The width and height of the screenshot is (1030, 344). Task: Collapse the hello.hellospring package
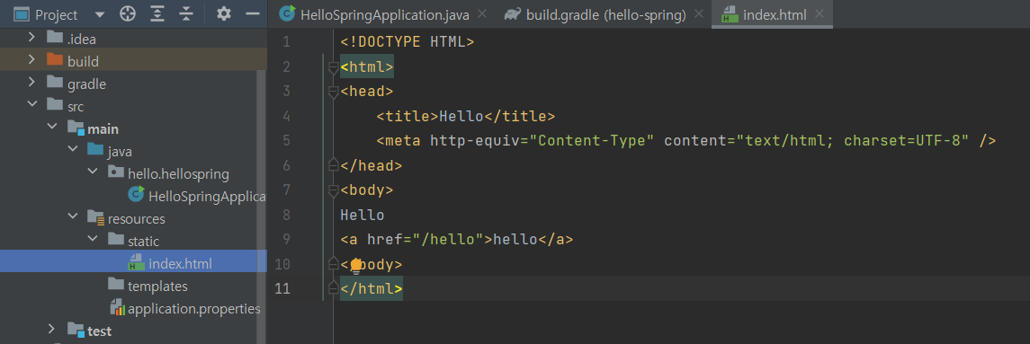click(93, 172)
